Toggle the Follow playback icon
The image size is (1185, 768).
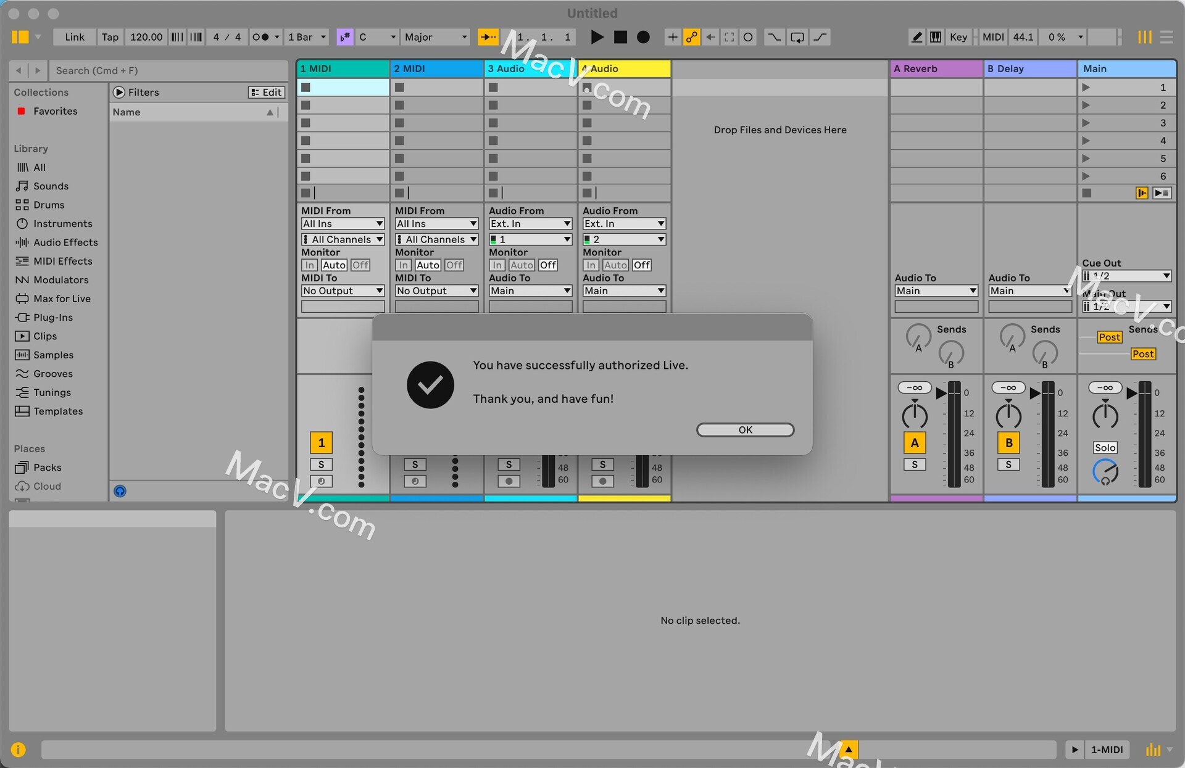coord(488,37)
